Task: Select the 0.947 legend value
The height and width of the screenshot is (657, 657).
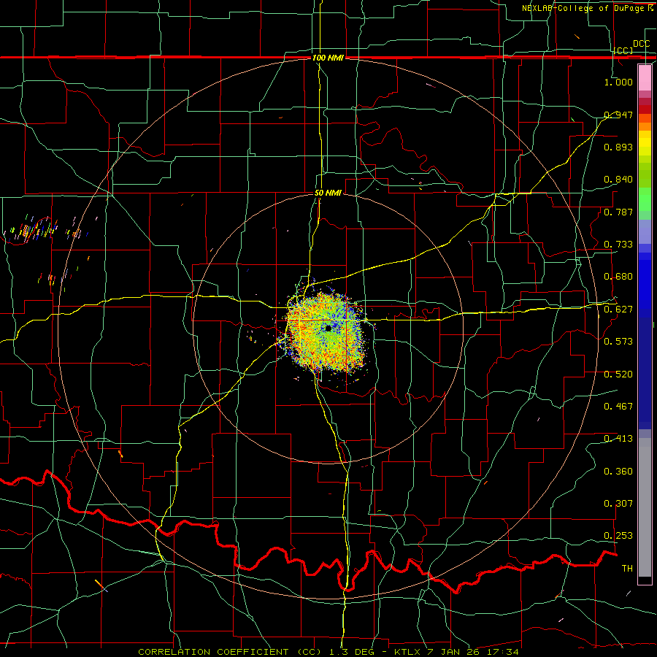Action: tap(618, 115)
